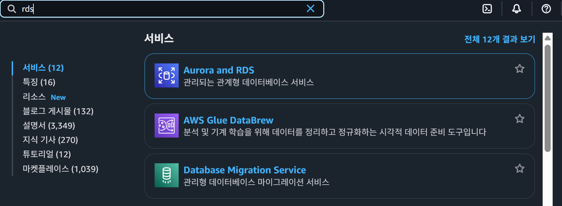Open the Aurora and RDS link
The width and height of the screenshot is (562, 206).
[x=219, y=70]
